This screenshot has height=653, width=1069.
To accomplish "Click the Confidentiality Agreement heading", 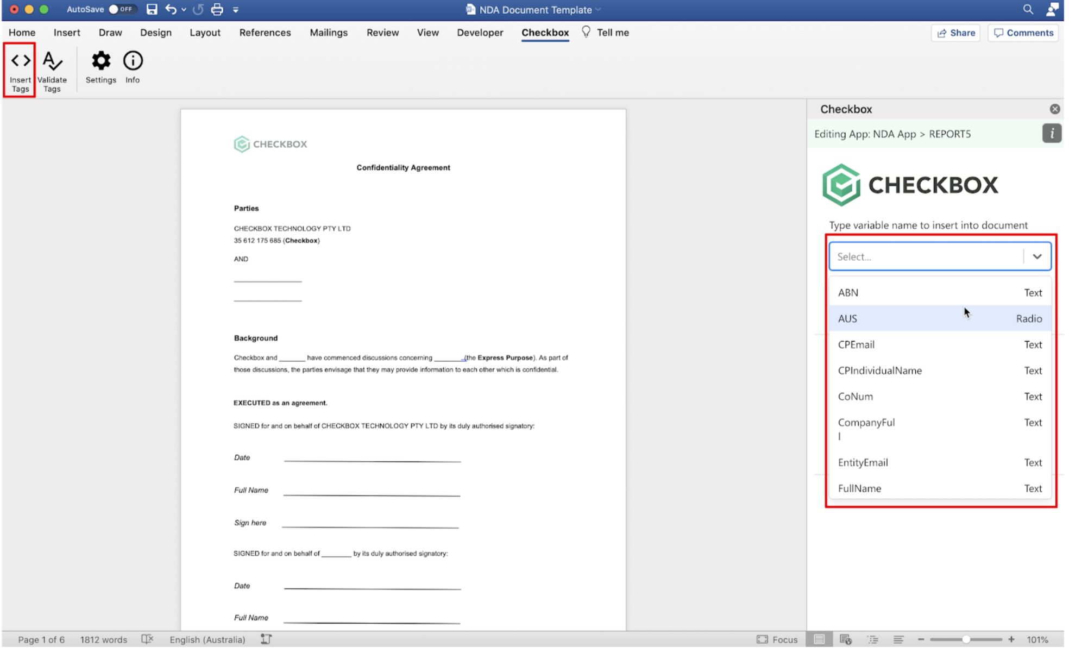I will click(x=403, y=168).
